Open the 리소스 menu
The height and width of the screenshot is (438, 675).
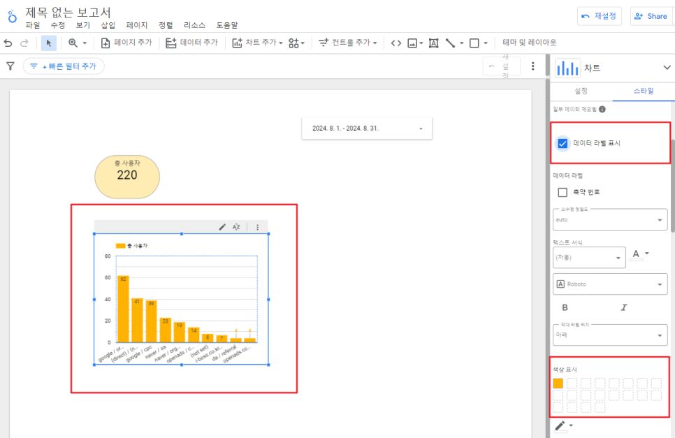pyautogui.click(x=194, y=25)
